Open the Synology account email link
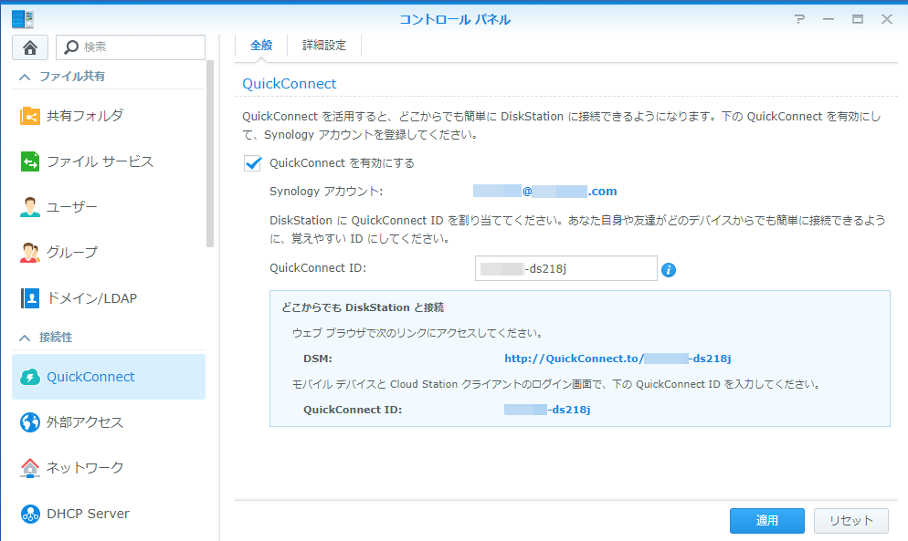This screenshot has width=908, height=541. [545, 192]
